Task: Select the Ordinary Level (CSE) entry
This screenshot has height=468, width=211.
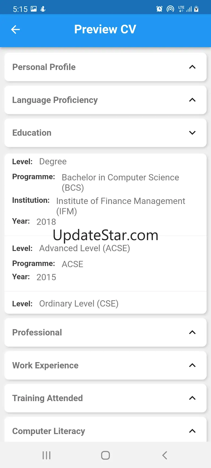Action: [79, 304]
